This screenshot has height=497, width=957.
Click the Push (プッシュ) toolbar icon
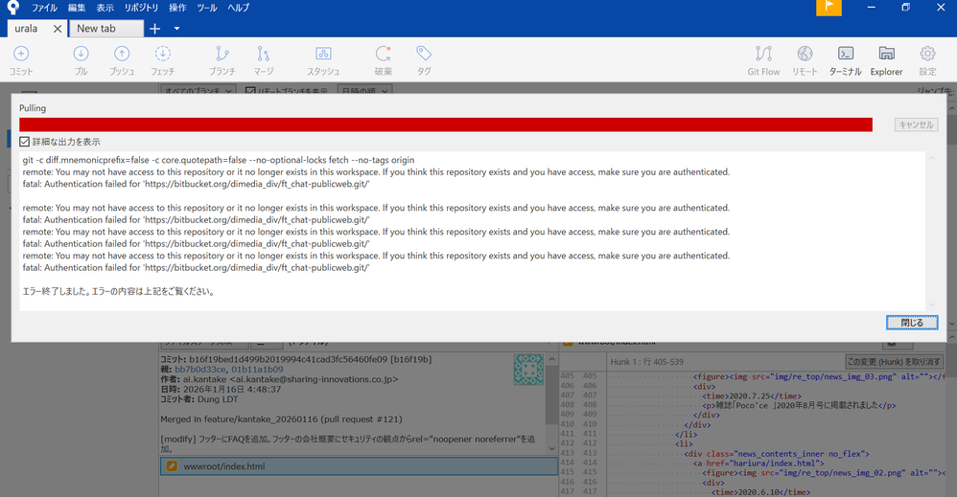pos(122,54)
